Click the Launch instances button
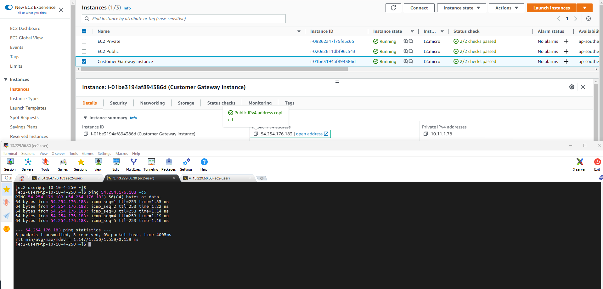 click(x=551, y=8)
